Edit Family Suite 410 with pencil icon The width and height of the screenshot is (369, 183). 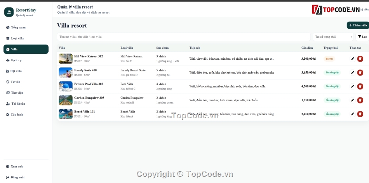tap(352, 73)
